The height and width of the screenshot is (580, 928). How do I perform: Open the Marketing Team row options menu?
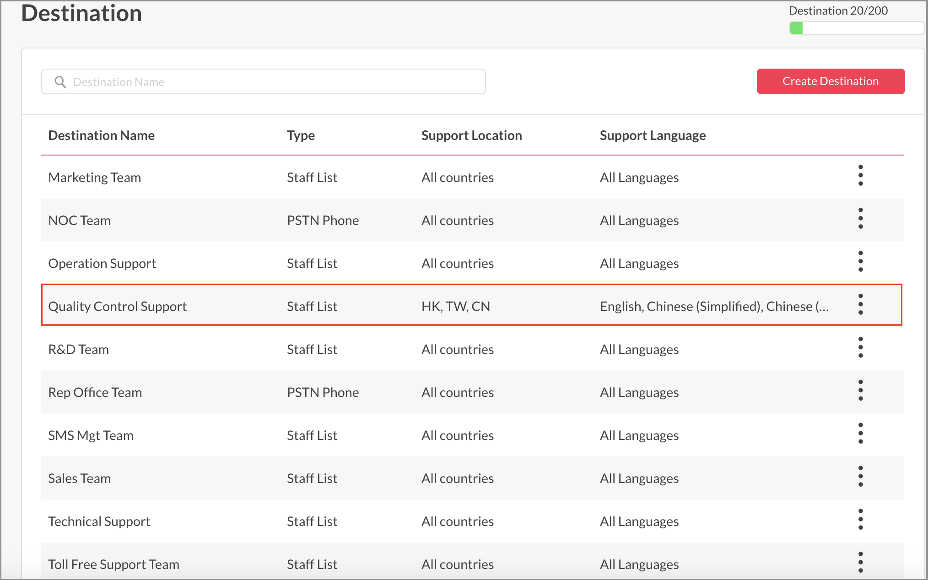860,176
